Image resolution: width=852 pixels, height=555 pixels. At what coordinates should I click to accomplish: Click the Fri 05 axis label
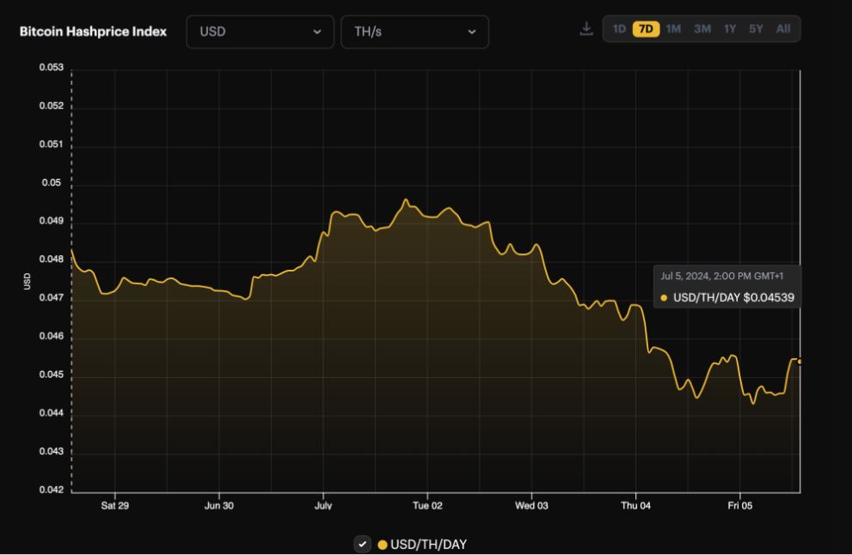pyautogui.click(x=740, y=505)
